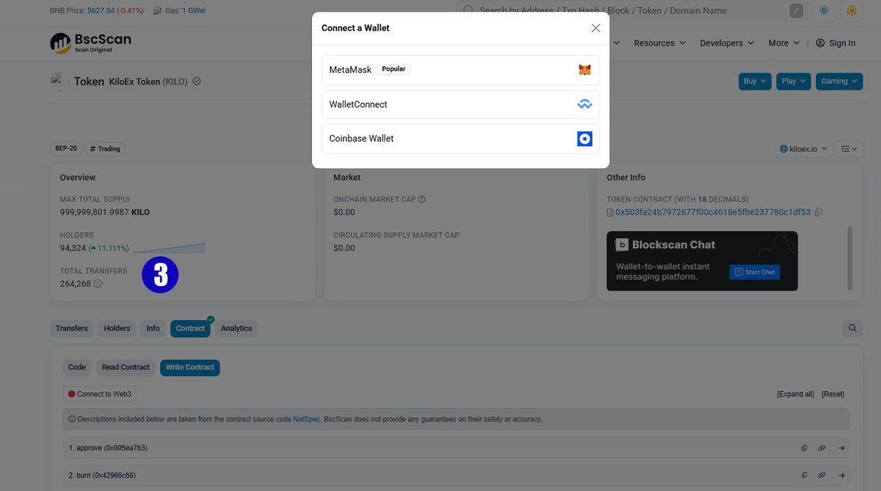
Task: Switch to the Analytics tab
Action: (x=236, y=328)
